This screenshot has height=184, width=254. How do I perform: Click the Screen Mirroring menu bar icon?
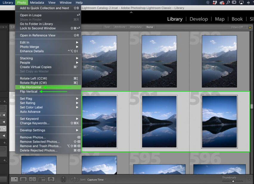[241, 2]
